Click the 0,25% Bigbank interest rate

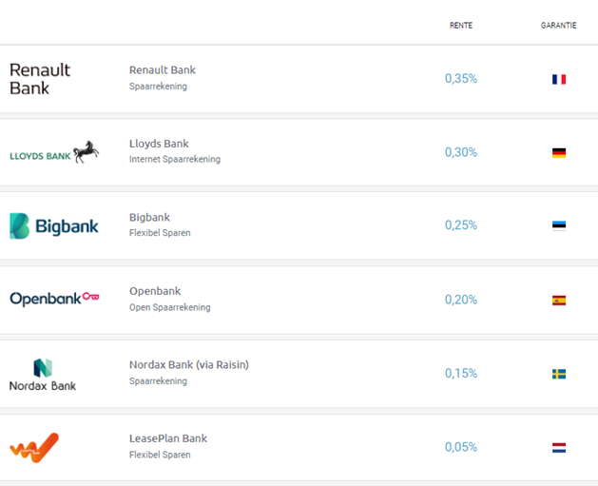tap(461, 225)
